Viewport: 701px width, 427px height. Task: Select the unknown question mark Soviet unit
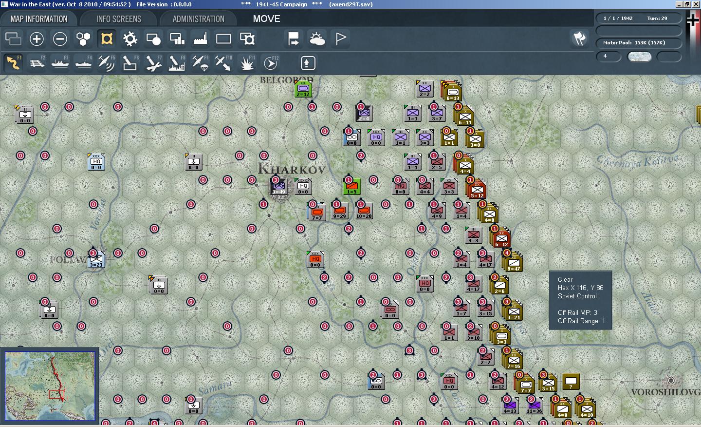point(571,381)
